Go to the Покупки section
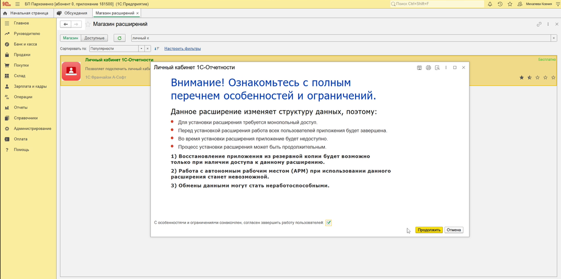Viewport: 561px width, 279px height. (28, 65)
